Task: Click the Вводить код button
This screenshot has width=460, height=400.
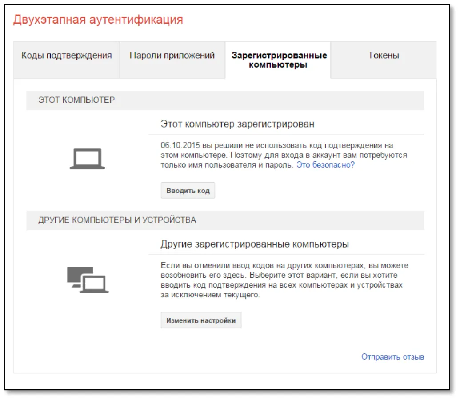Action: click(188, 191)
